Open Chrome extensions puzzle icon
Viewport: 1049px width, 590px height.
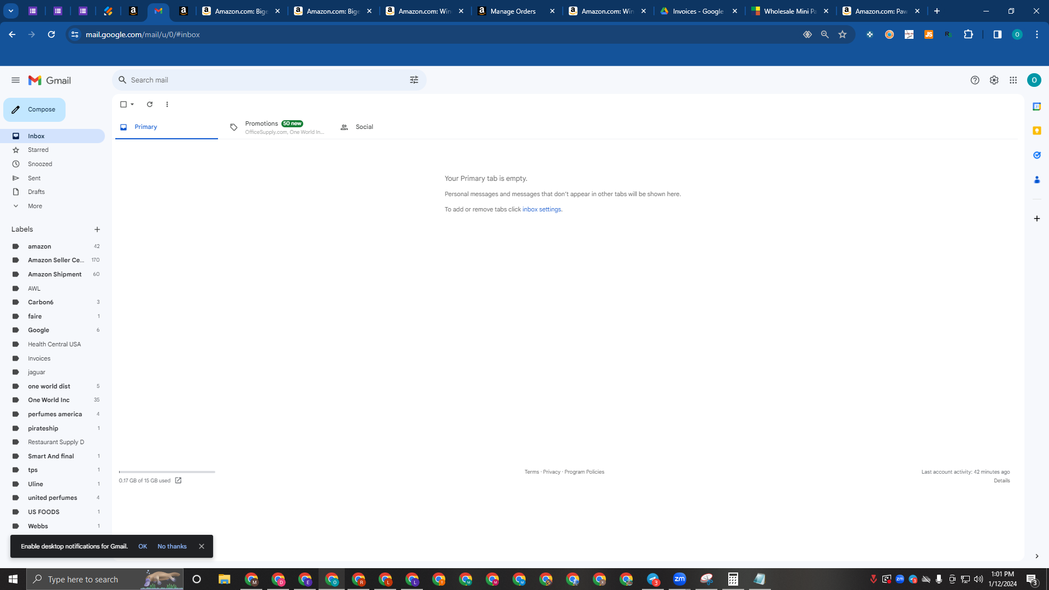pyautogui.click(x=968, y=34)
